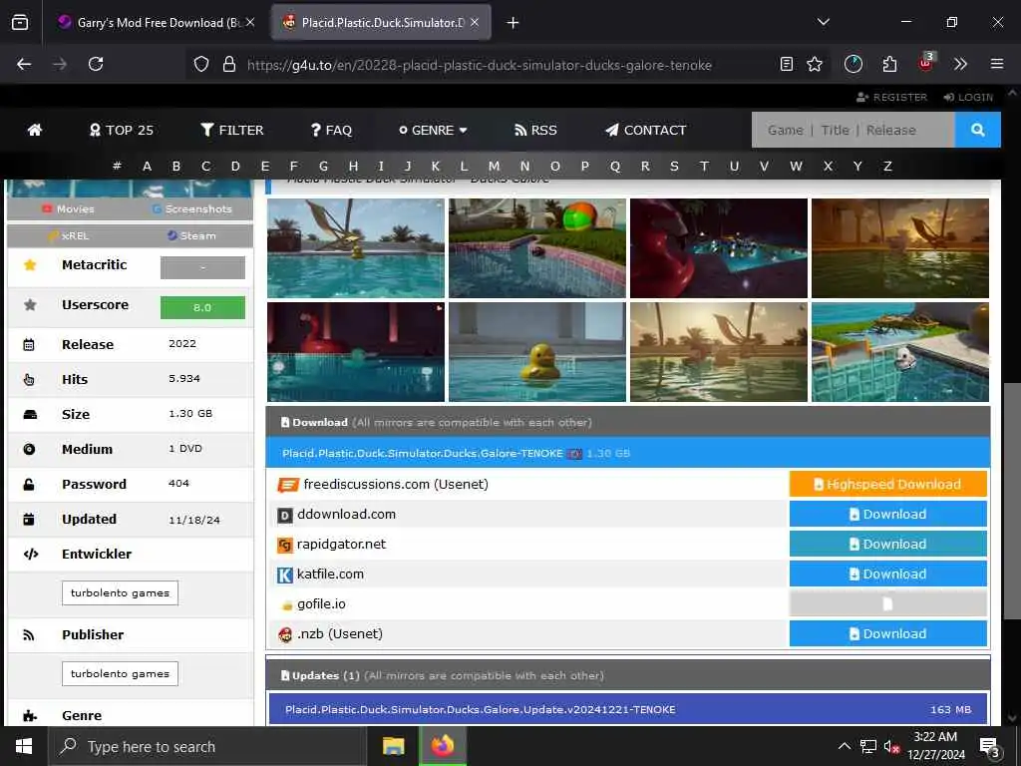
Task: Open the xREL link
Action: 69,235
